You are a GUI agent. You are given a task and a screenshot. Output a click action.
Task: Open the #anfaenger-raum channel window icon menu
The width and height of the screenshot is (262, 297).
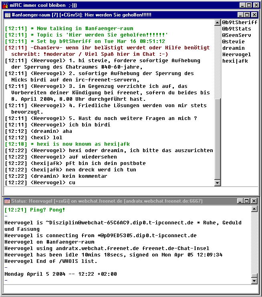(8, 15)
